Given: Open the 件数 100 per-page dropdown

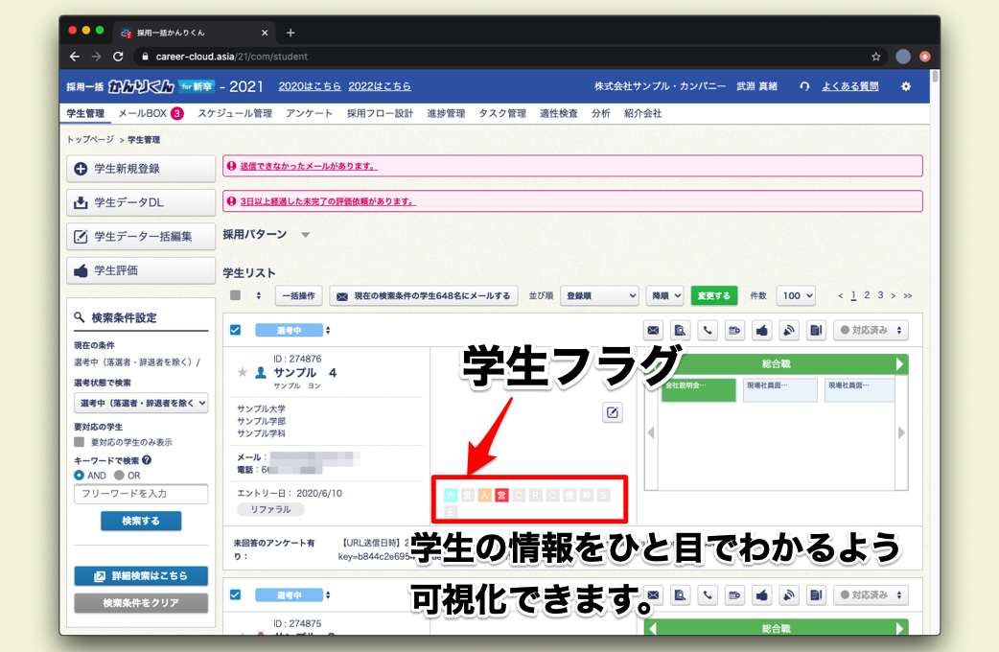Looking at the screenshot, I should [796, 295].
